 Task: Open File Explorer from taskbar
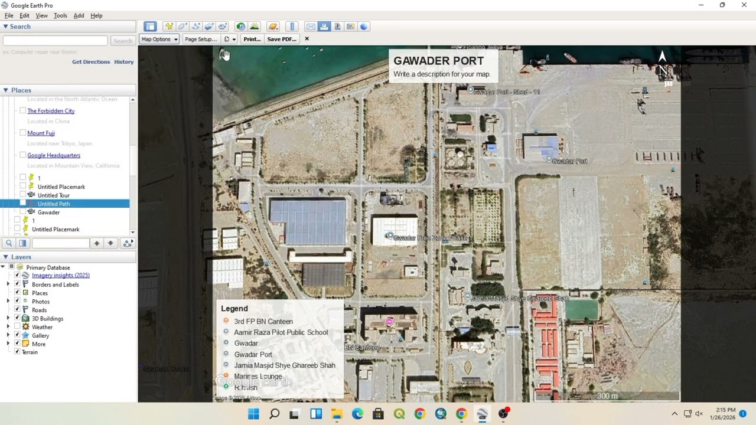pyautogui.click(x=337, y=414)
